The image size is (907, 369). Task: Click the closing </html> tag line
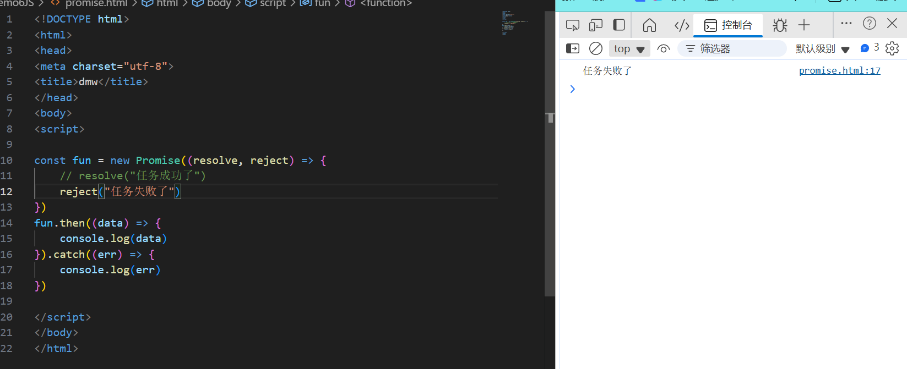(x=56, y=349)
